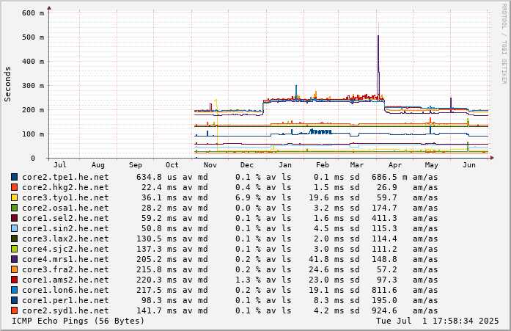The width and height of the screenshot is (511, 331).
Task: Click the Seconds axis title
Action: click(7, 84)
